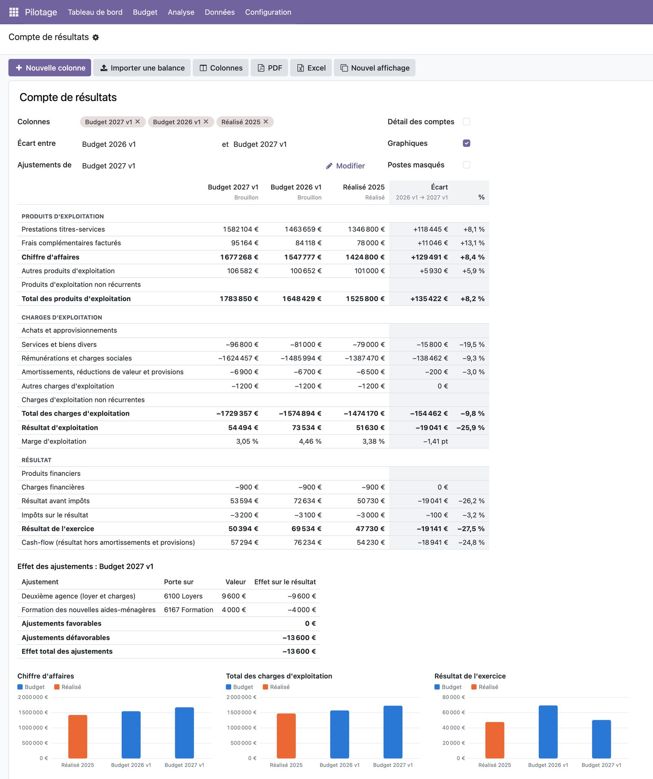Image resolution: width=653 pixels, height=779 pixels.
Task: Click the Chiffre d'affaires Budget 2027 value 1 677 268 €
Action: tap(239, 257)
